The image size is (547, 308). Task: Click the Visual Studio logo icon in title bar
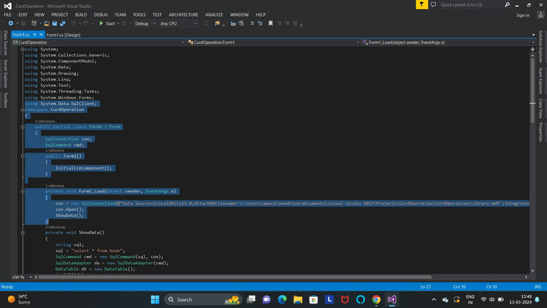[8, 6]
